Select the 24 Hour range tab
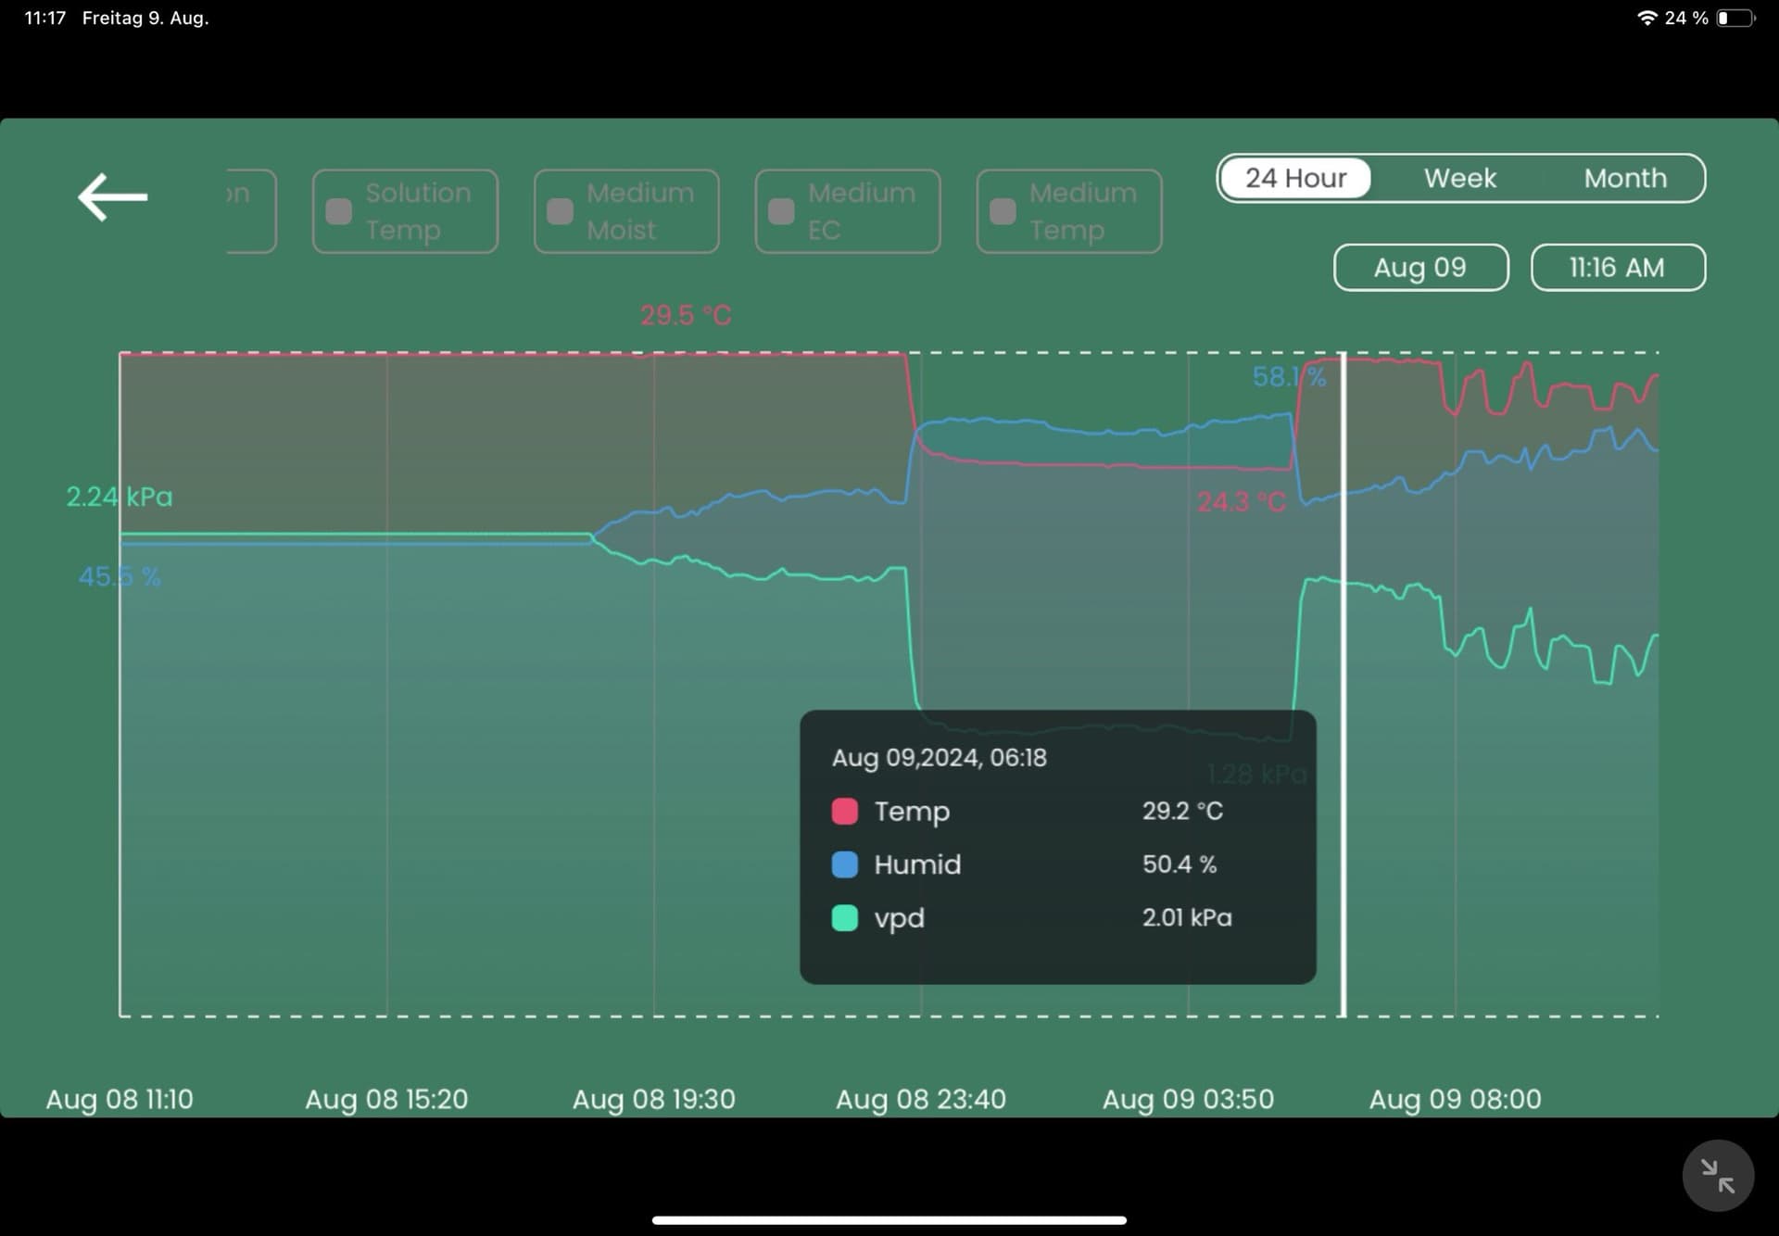 [x=1294, y=178]
